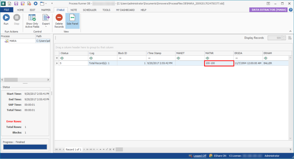Click the new file quick access icon
This screenshot has width=294, height=159.
pos(9,3)
